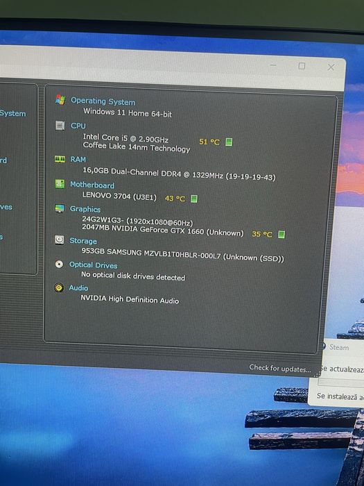Select 24G2W1G3- monitor resolution text
Viewport: 364px width, 486px height.
point(137,221)
